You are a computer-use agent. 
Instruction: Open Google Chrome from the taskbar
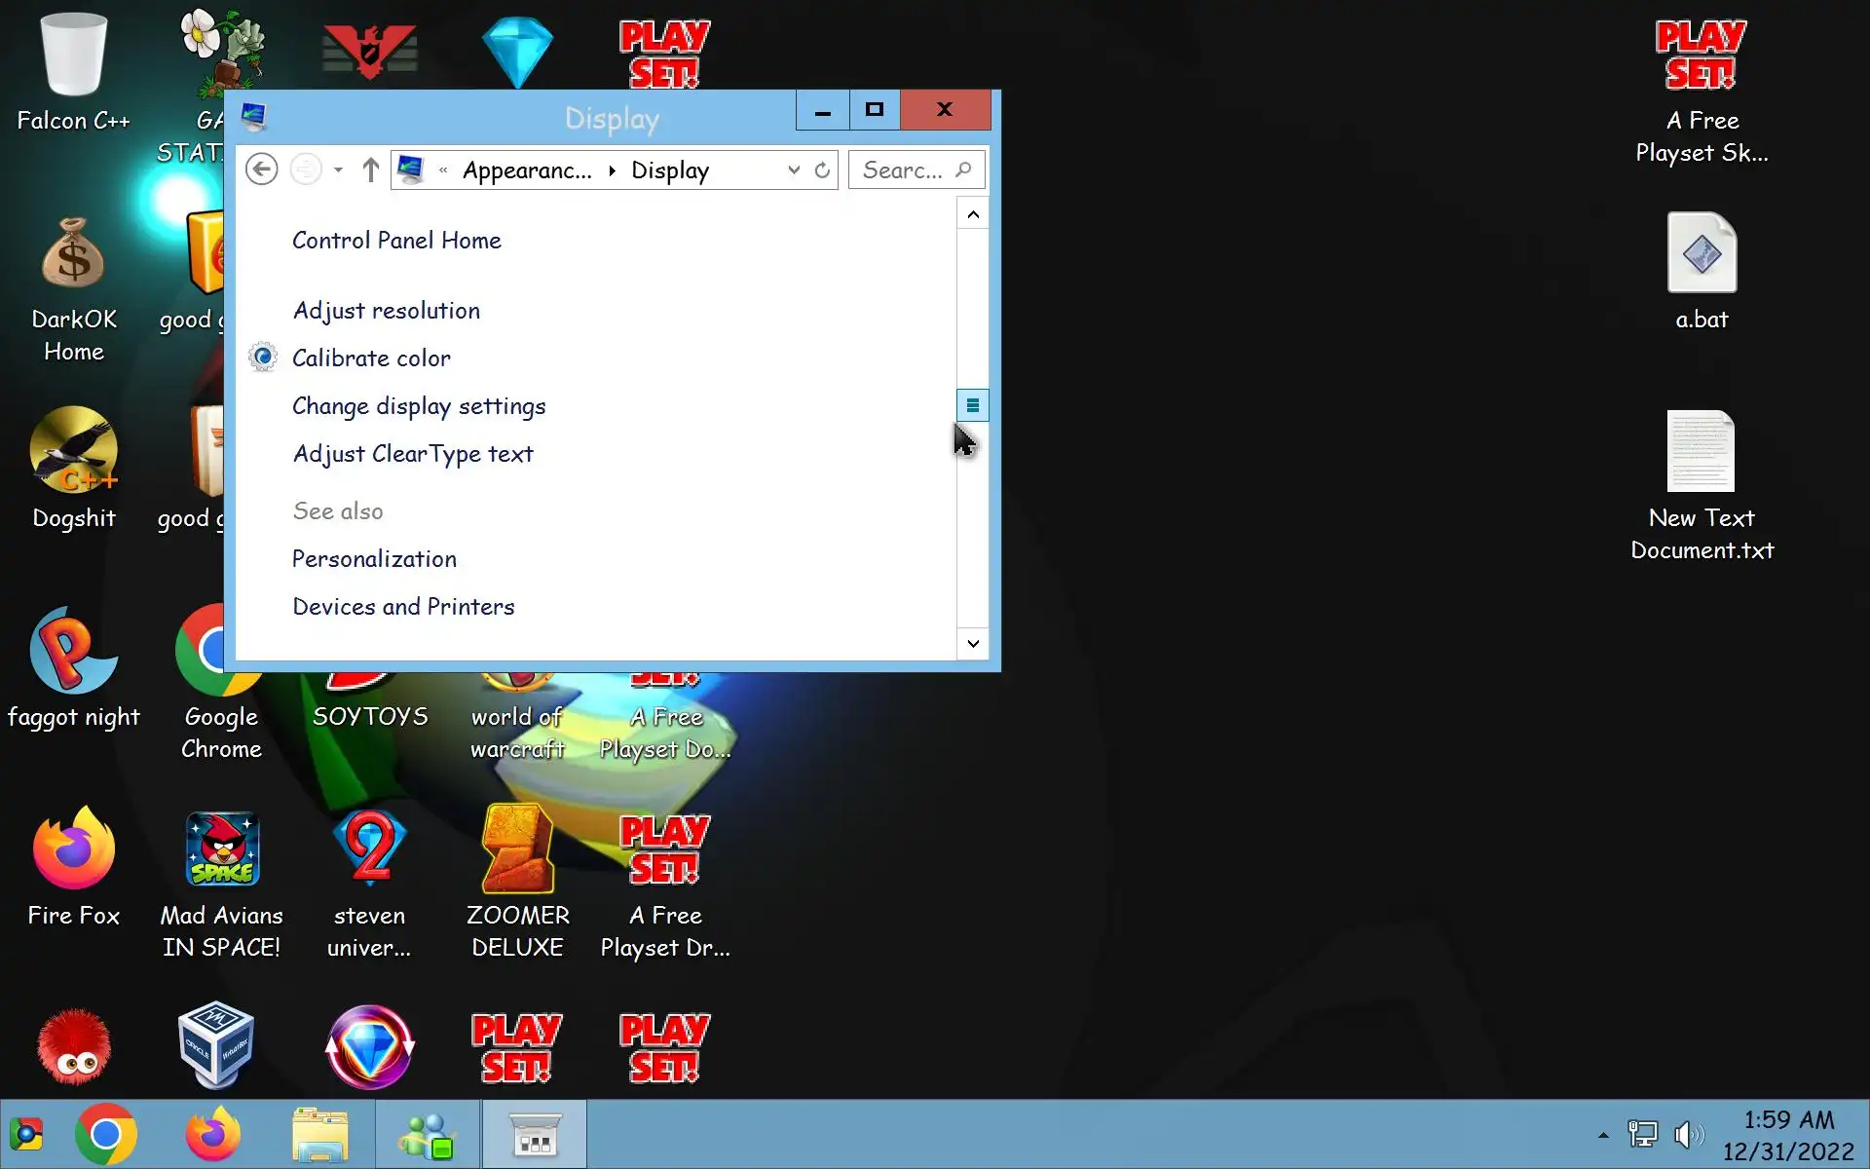(x=106, y=1135)
